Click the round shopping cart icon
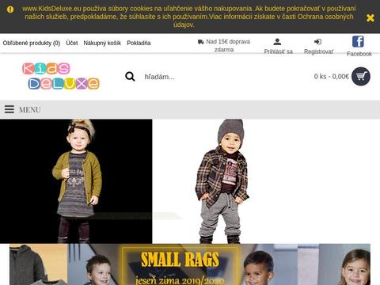Screen dimensions: 380x285 [361, 77]
